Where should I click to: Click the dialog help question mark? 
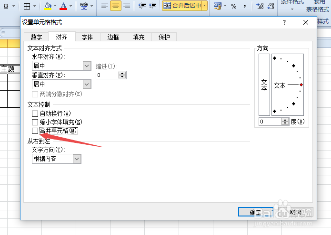click(284, 22)
